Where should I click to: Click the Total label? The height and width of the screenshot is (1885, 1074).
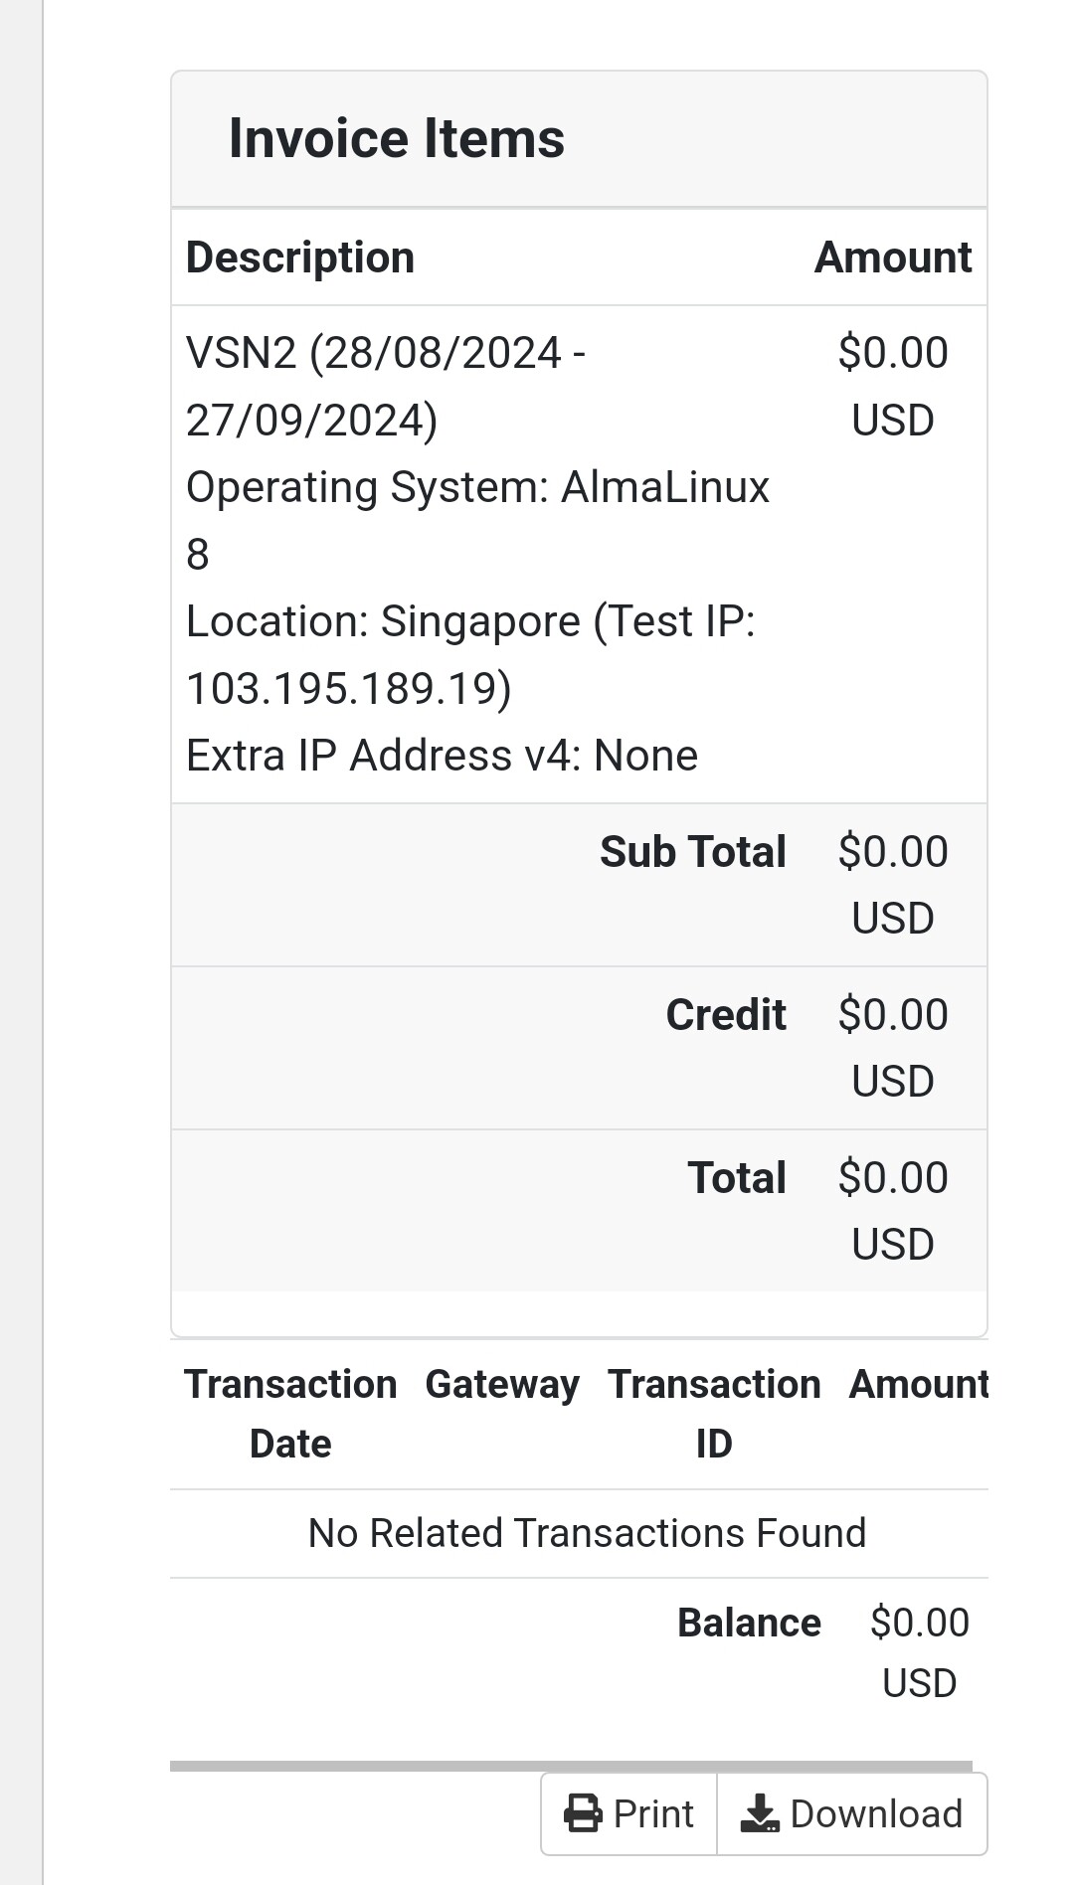tap(736, 1178)
